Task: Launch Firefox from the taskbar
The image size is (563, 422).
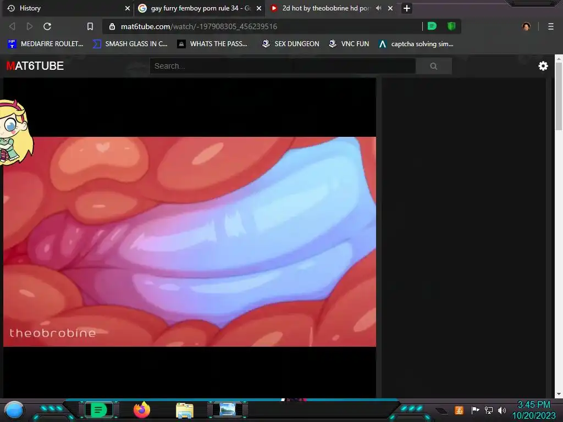Action: click(x=142, y=410)
